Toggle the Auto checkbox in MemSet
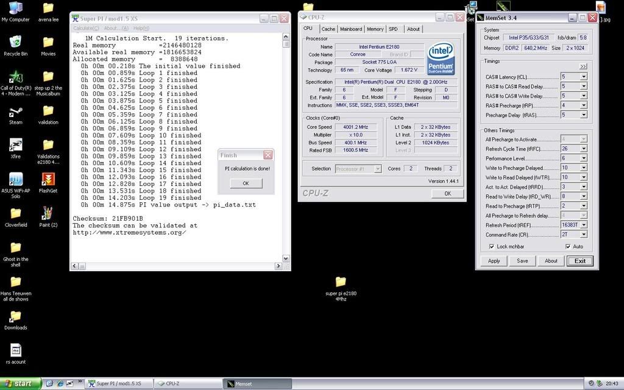The height and width of the screenshot is (390, 624). tap(568, 247)
